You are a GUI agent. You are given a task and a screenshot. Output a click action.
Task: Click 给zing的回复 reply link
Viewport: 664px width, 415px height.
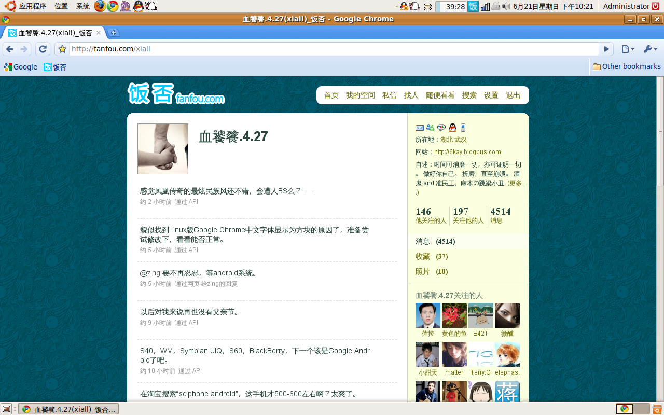tap(219, 284)
